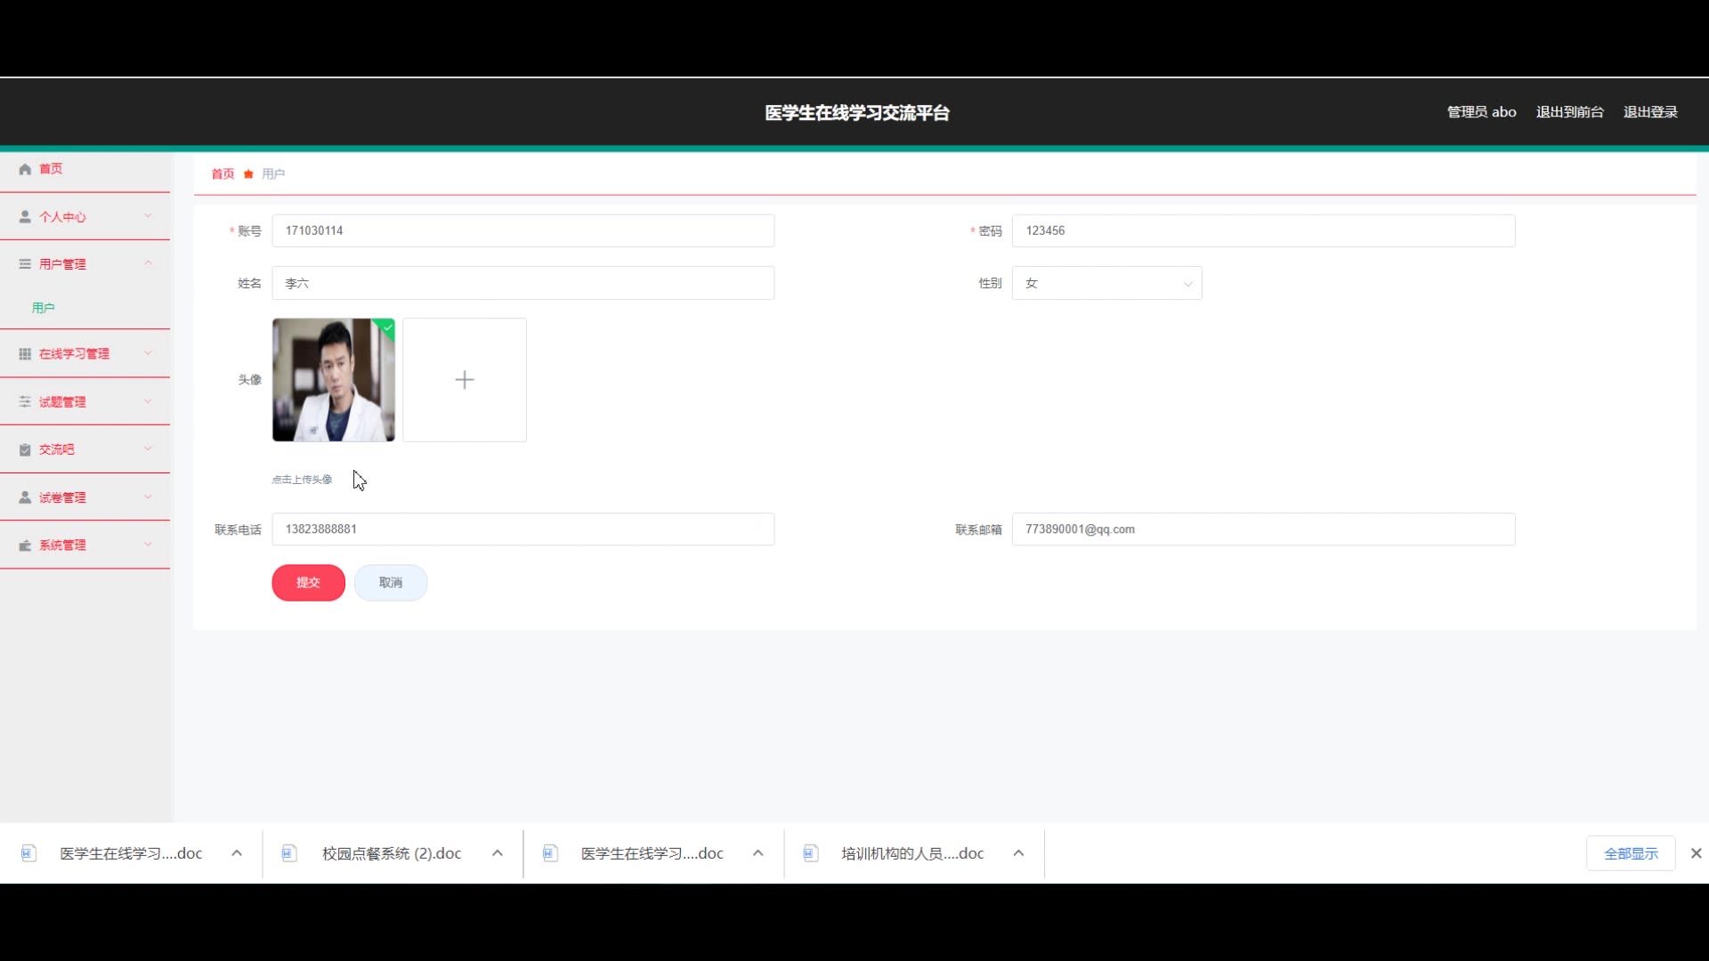Collapse the 用户管理 menu chevron
This screenshot has width=1709, height=961.
[x=148, y=263]
